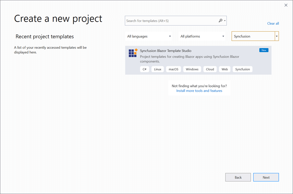The height and width of the screenshot is (194, 293).
Task: Click the macOS tag
Action: pyautogui.click(x=174, y=69)
